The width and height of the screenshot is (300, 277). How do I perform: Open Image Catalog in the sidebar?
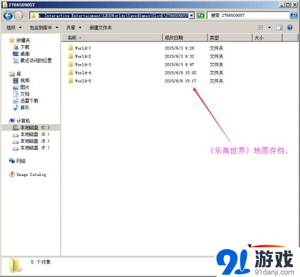click(28, 174)
